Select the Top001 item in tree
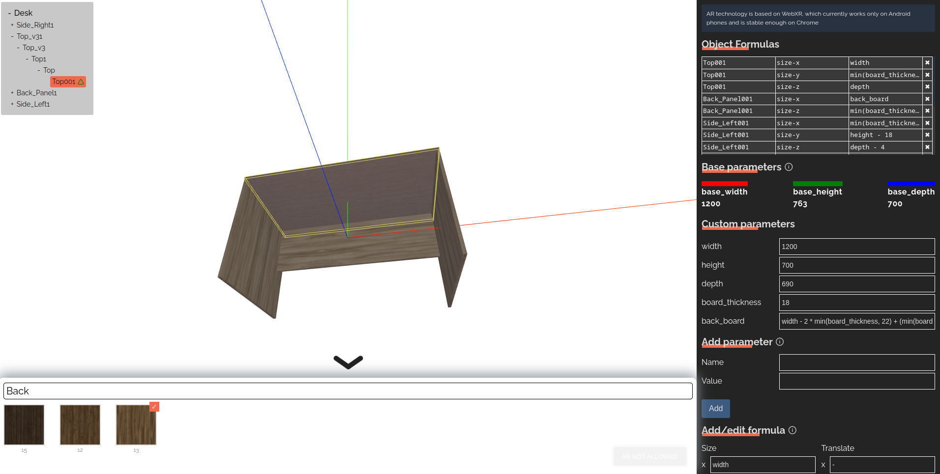The image size is (940, 474). pos(64,82)
